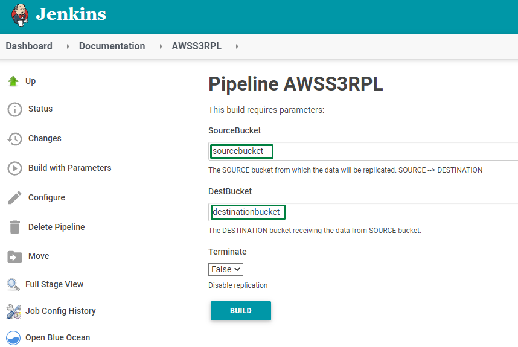Image resolution: width=518 pixels, height=347 pixels.
Task: Open Job Config History link
Action: 60,311
